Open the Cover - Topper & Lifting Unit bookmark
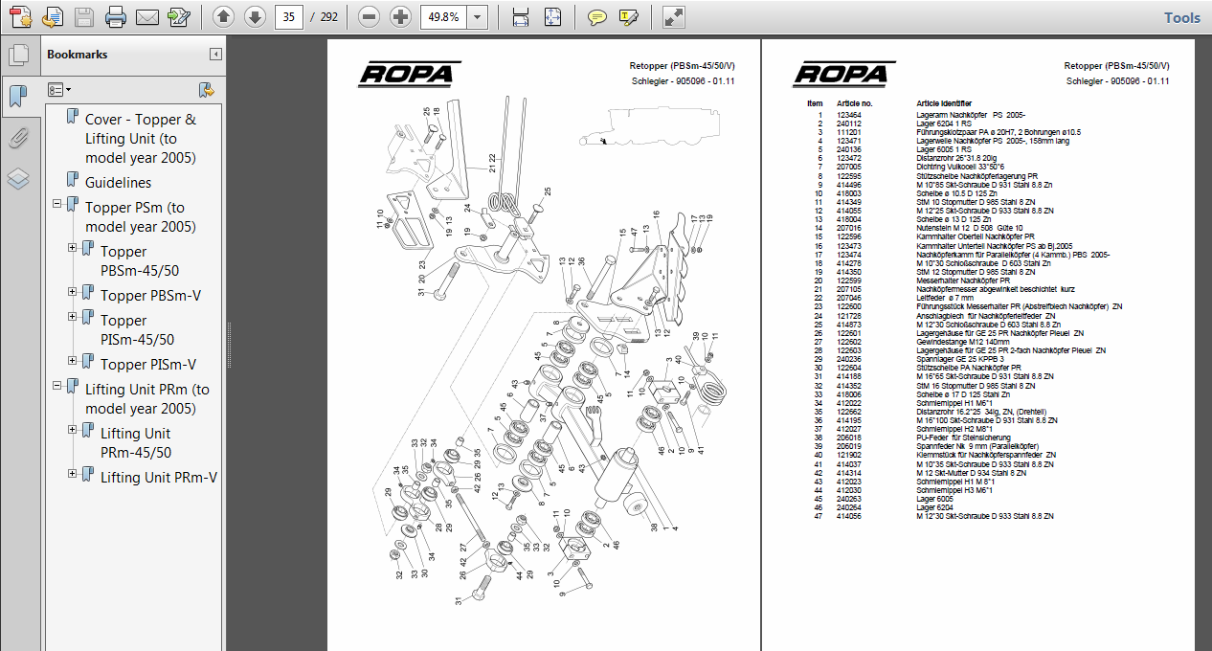 [140, 139]
